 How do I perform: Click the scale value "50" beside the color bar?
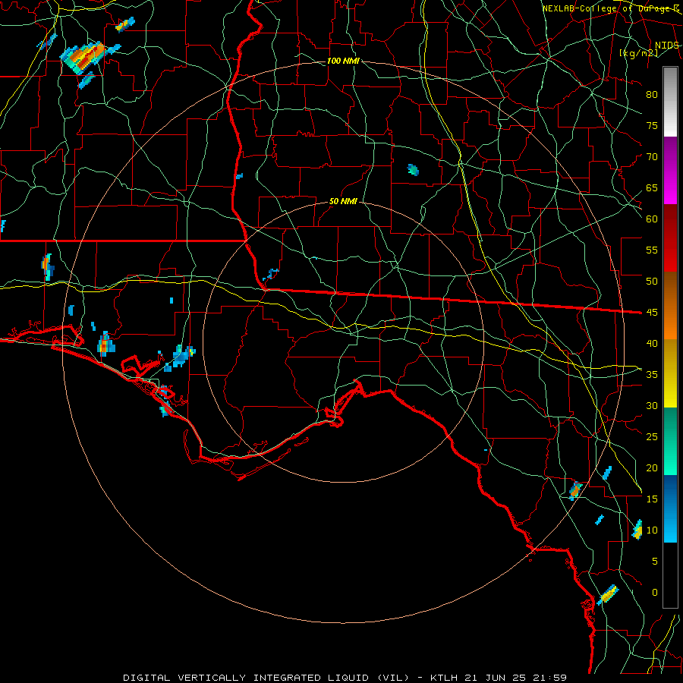point(652,282)
